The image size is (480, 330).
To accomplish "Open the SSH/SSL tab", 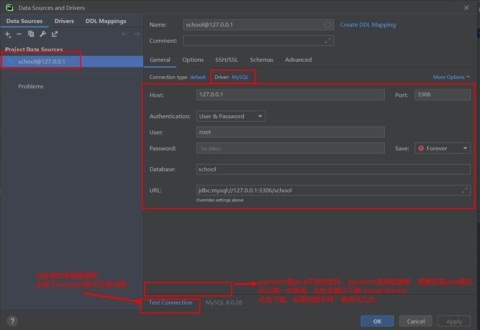I will 227,60.
